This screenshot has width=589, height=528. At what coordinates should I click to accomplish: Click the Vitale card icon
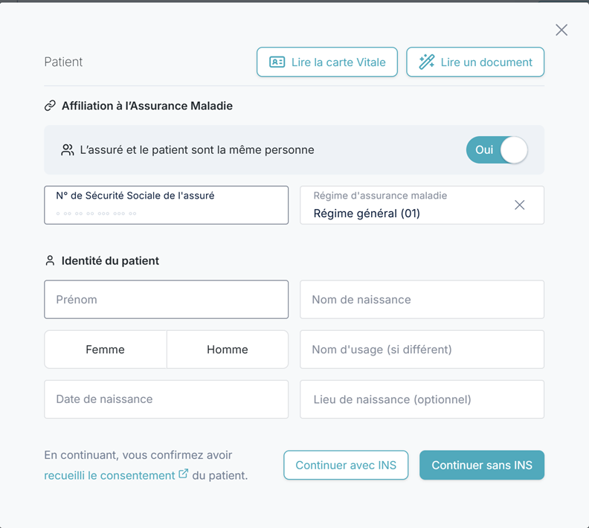(277, 62)
